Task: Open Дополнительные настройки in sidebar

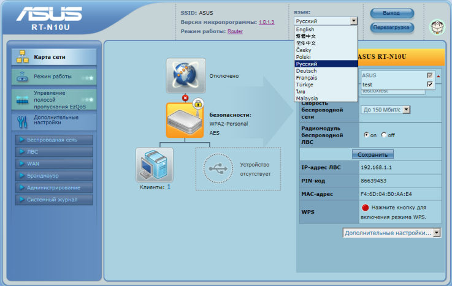Action: (54, 122)
